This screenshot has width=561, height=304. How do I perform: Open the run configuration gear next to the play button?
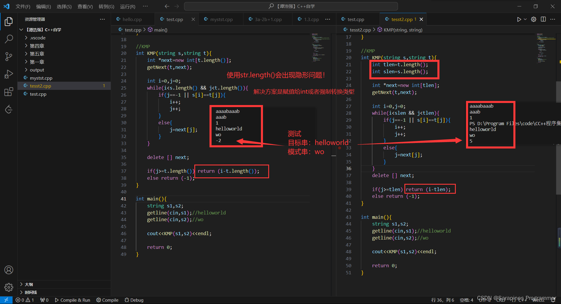(x=534, y=19)
